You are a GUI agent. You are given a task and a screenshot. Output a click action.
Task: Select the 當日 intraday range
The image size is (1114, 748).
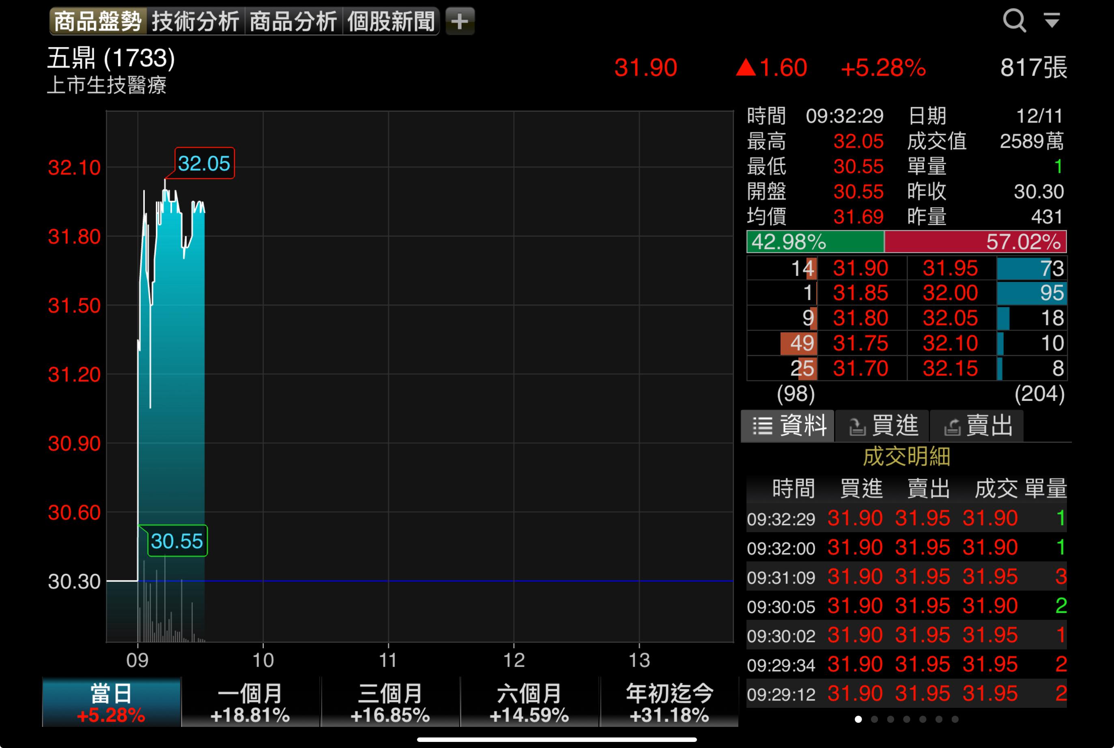[111, 702]
